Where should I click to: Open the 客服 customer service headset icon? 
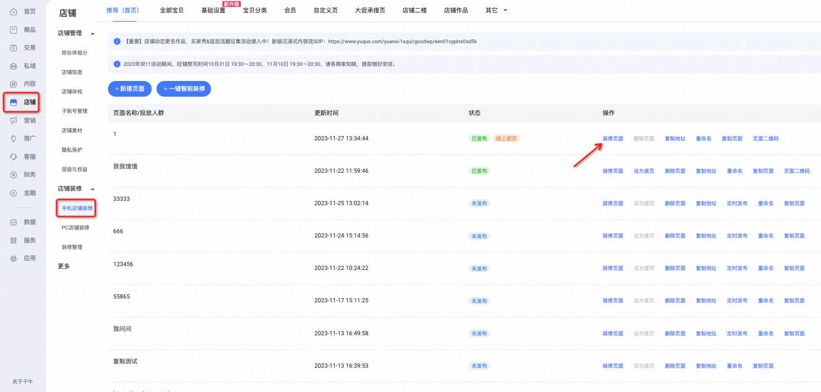(13, 157)
